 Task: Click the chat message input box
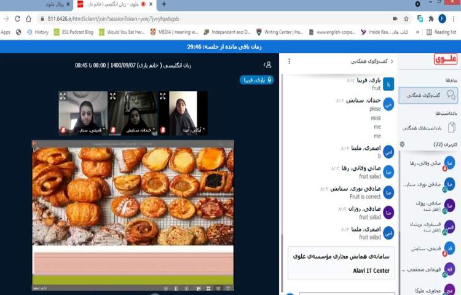[347, 293]
